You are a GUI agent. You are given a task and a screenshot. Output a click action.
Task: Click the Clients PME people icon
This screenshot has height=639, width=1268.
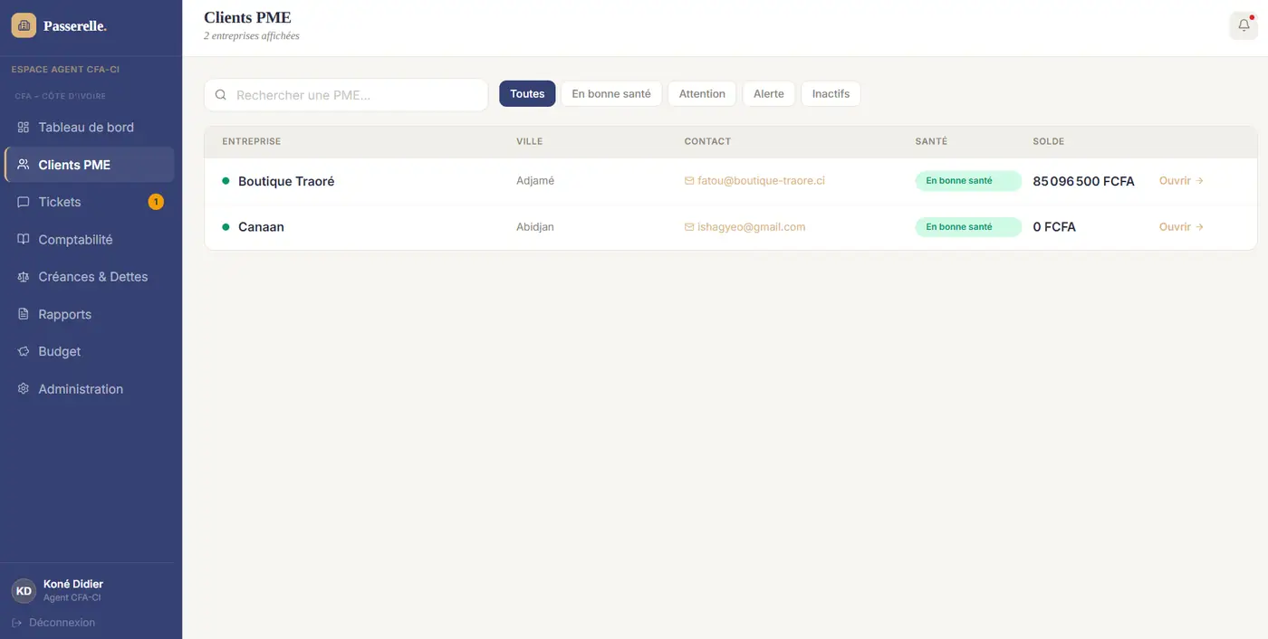(24, 165)
